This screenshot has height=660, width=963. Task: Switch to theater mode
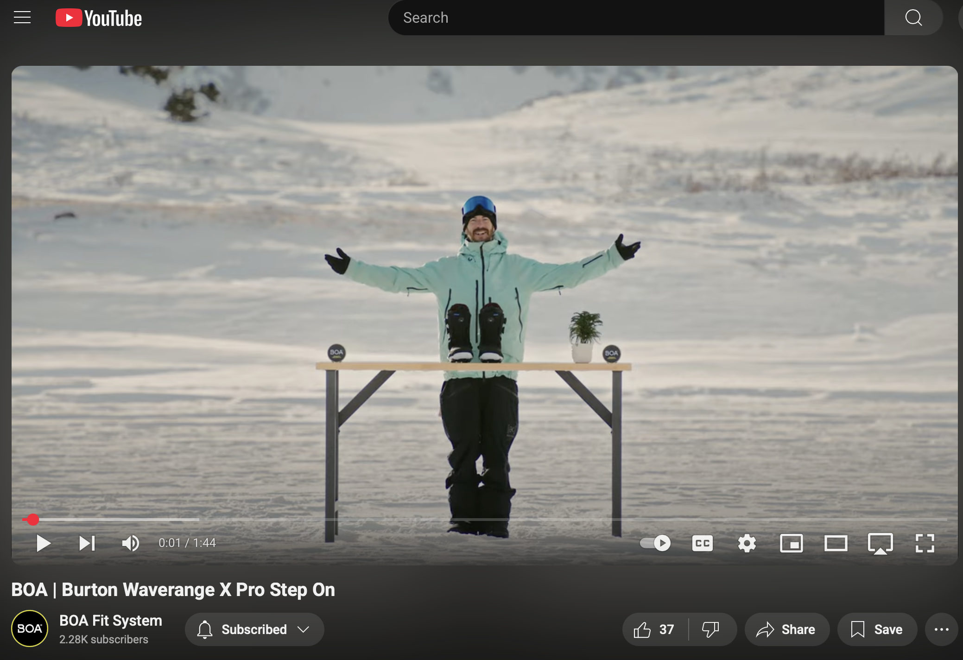coord(836,543)
